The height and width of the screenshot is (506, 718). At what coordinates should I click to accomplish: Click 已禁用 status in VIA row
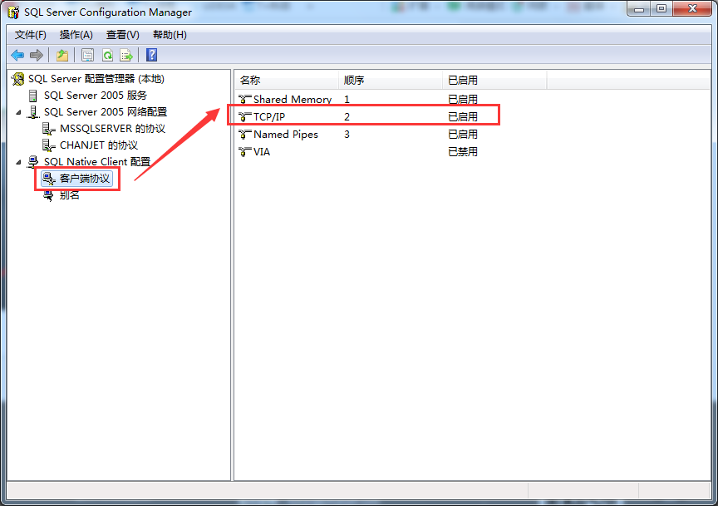[463, 151]
